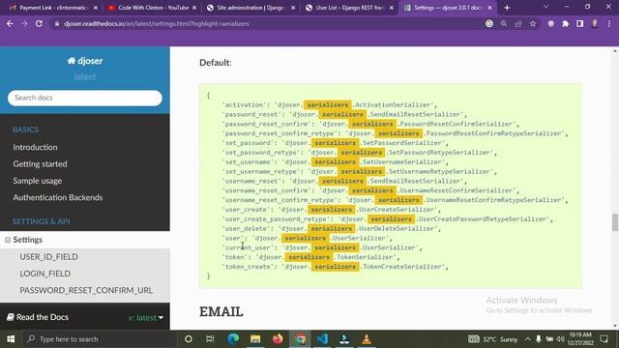Viewport: 619px width, 348px height.
Task: Click 'ActivationSerializer' in the code block
Action: tap(394, 105)
